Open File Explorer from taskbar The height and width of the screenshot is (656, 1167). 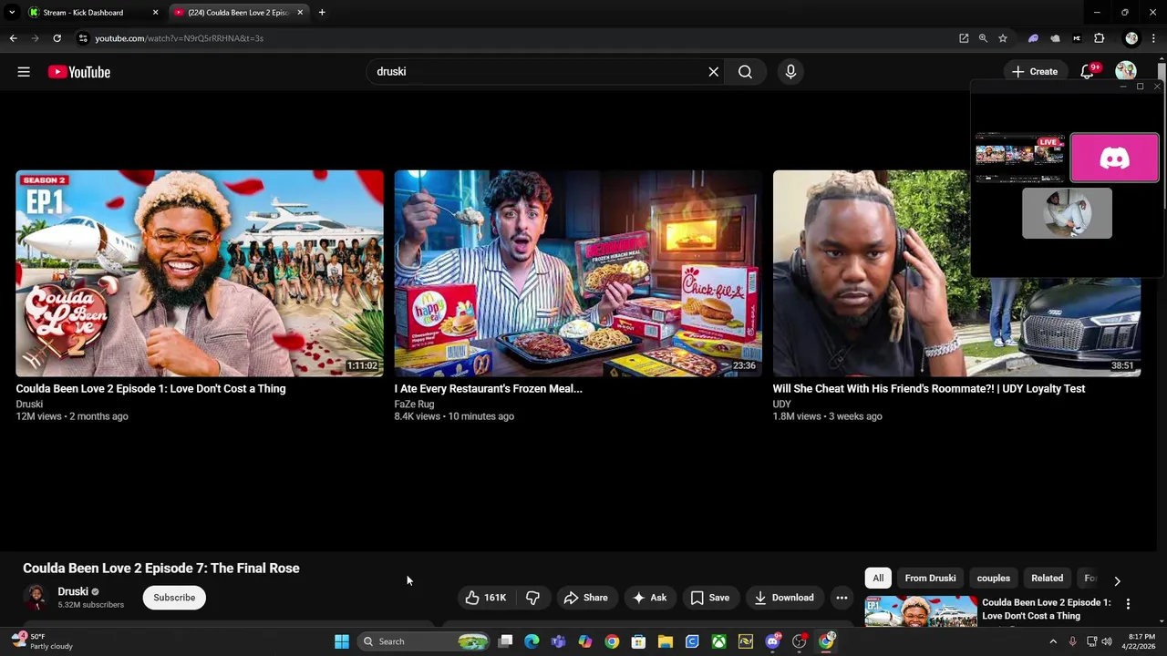[x=666, y=641]
